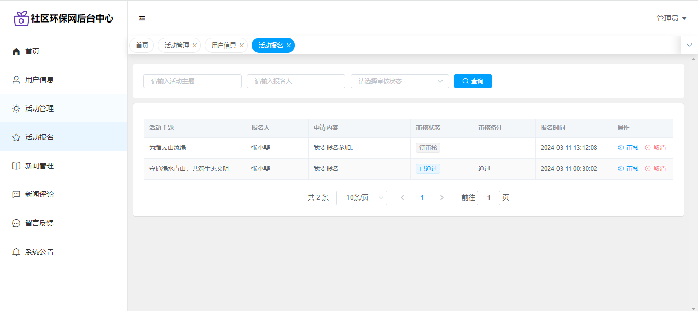Expand the 10条/页 page size selector
The height and width of the screenshot is (311, 698).
pos(361,198)
